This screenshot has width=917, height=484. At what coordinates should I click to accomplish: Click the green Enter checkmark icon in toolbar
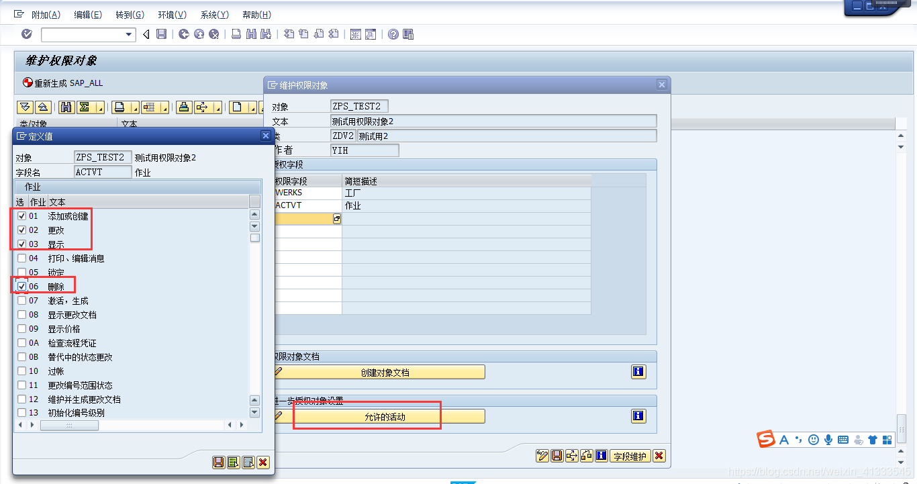[x=27, y=34]
